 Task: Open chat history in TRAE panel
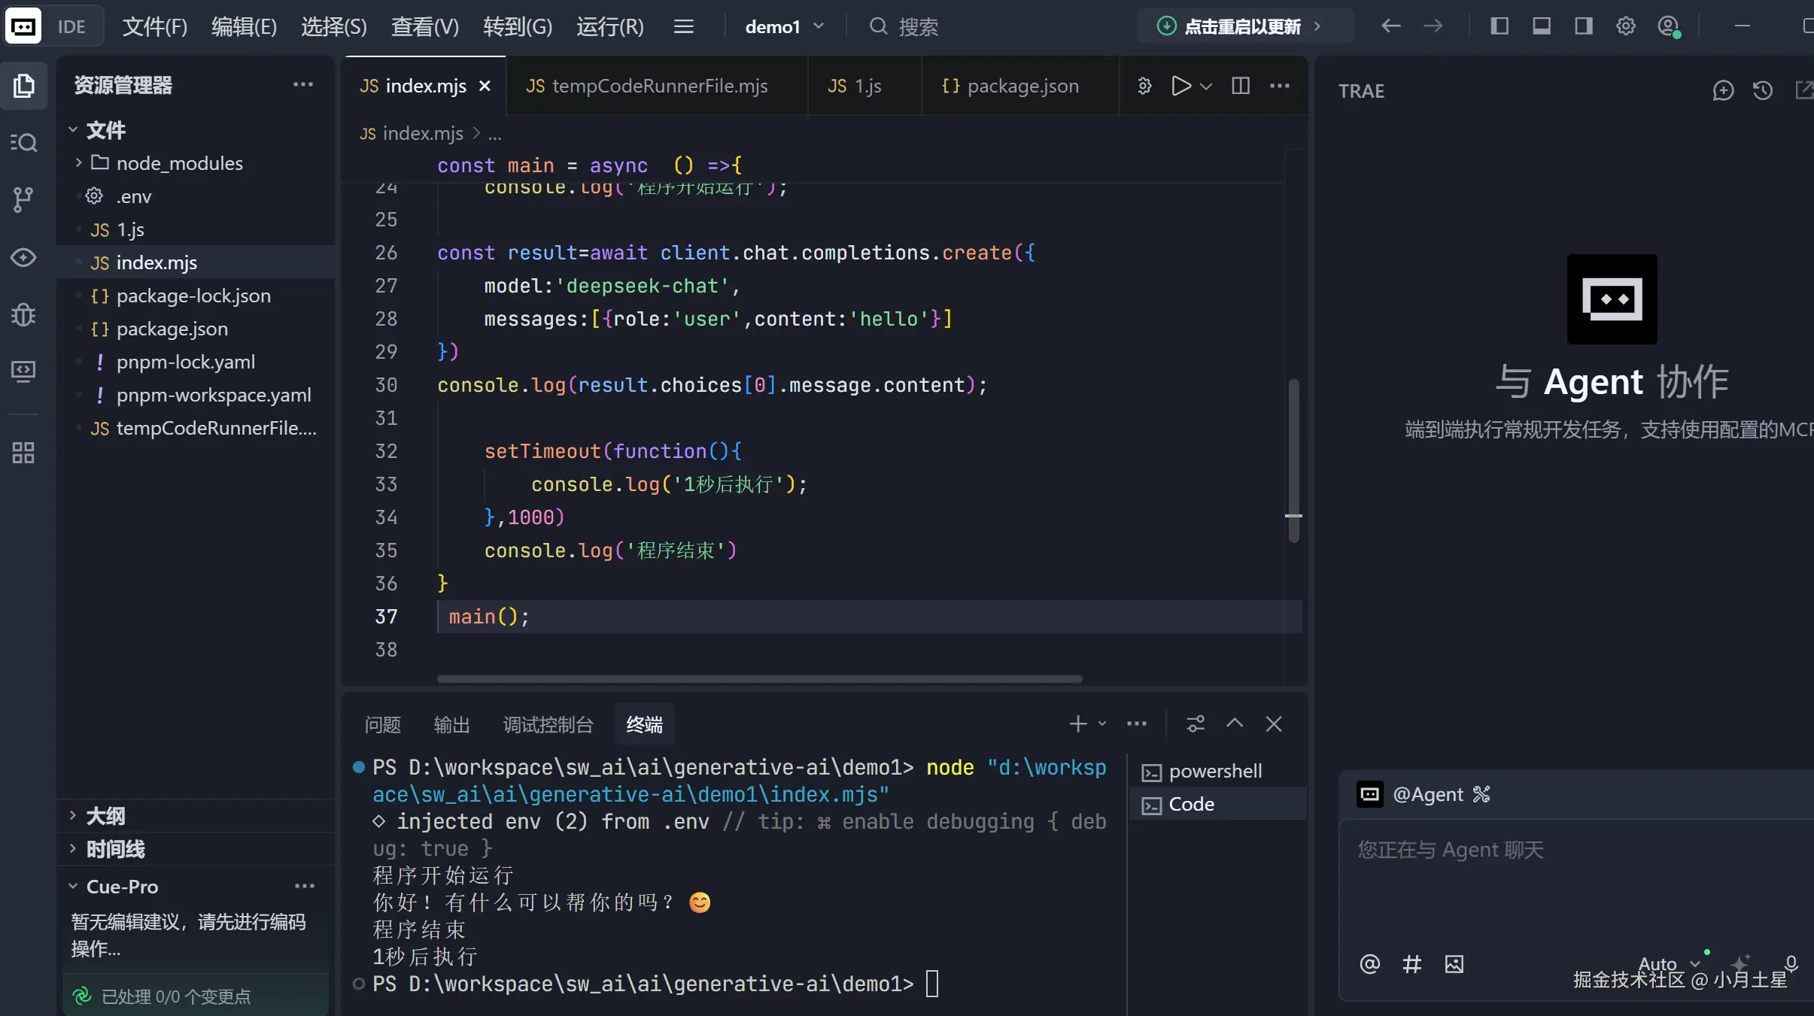coord(1763,91)
